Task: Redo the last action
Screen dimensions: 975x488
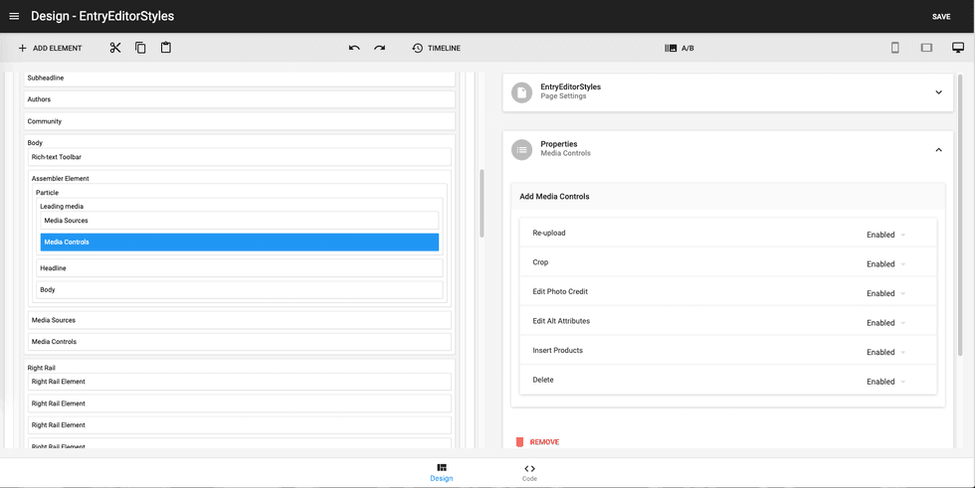Action: pos(380,48)
